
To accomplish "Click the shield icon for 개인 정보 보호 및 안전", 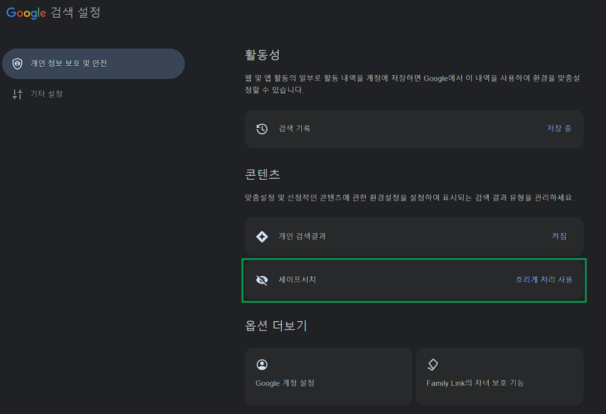I will [17, 64].
